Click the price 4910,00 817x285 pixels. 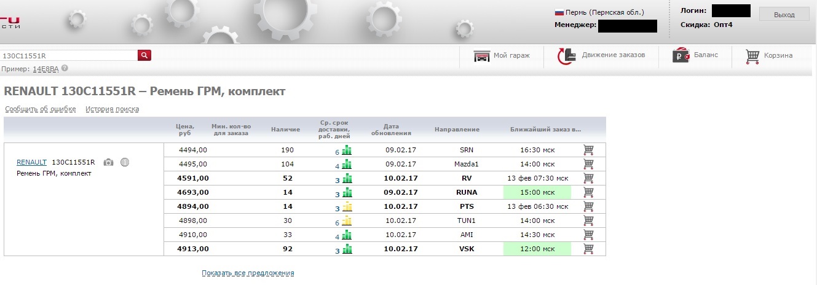193,235
